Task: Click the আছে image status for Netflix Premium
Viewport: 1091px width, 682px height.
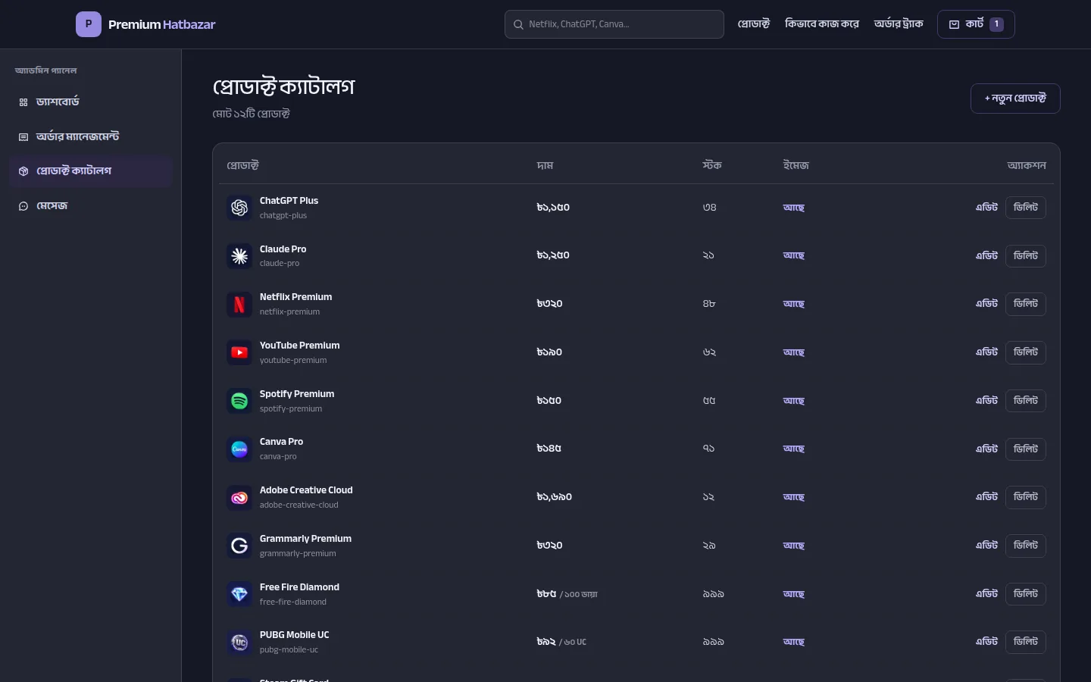Action: (x=793, y=304)
